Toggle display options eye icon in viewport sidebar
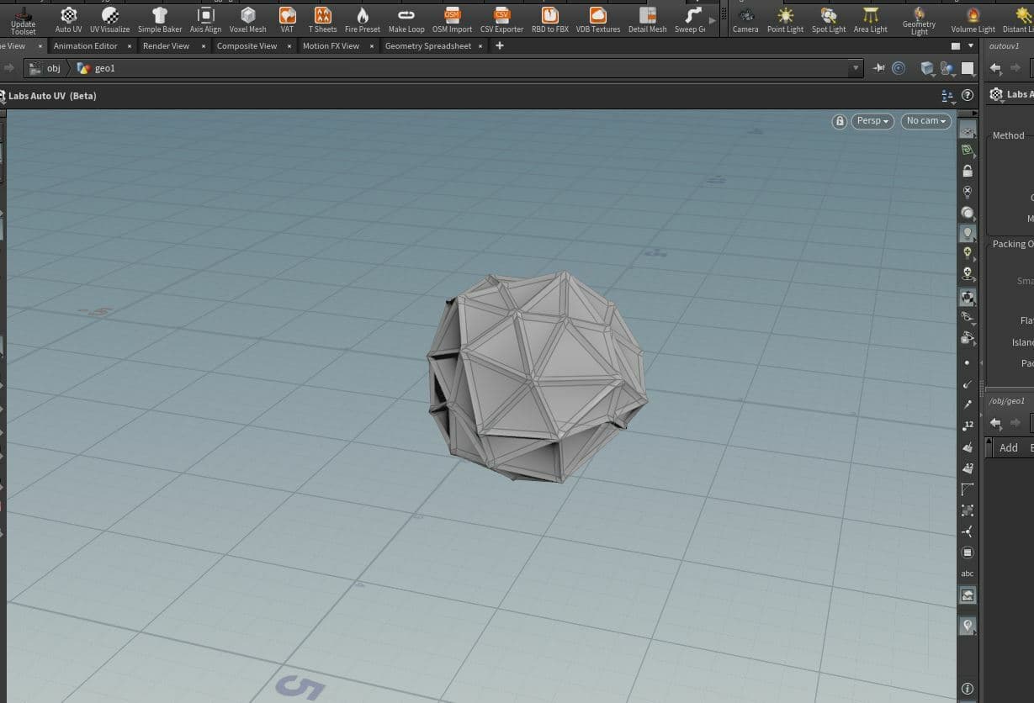Screen dimensions: 1034x703 [968, 131]
